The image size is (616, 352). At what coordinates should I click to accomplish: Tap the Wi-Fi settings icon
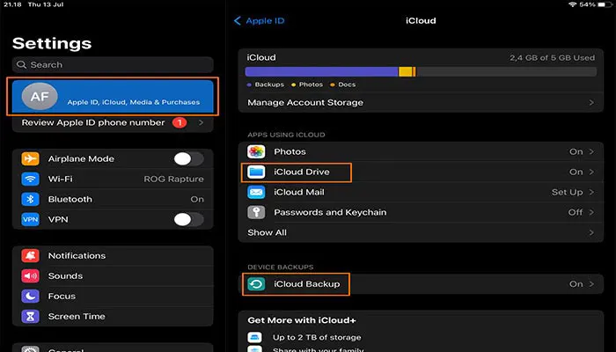click(x=32, y=179)
